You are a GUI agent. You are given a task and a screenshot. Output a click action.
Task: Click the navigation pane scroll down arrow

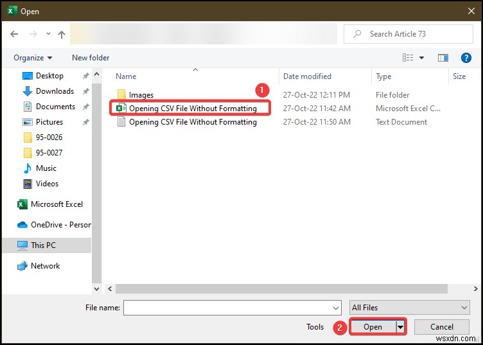[97, 288]
